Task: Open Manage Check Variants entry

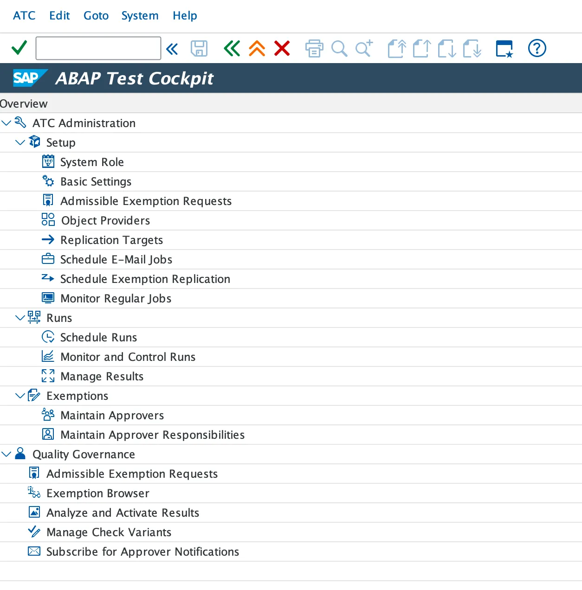Action: 109,532
